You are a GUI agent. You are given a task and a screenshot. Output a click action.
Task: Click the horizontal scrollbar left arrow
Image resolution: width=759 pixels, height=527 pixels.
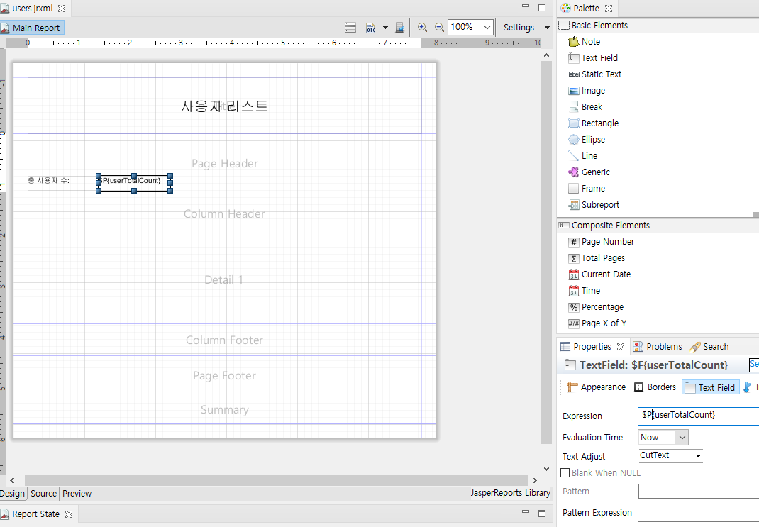pos(12,481)
